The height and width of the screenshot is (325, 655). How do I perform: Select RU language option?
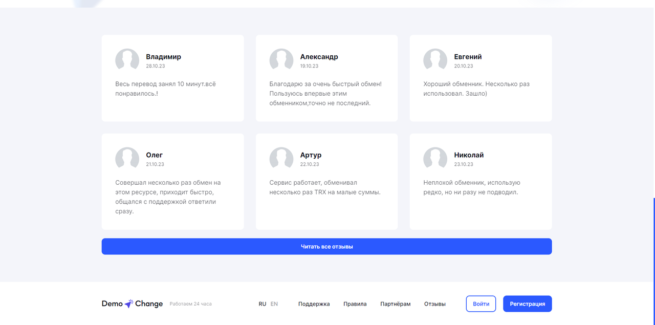(x=262, y=304)
